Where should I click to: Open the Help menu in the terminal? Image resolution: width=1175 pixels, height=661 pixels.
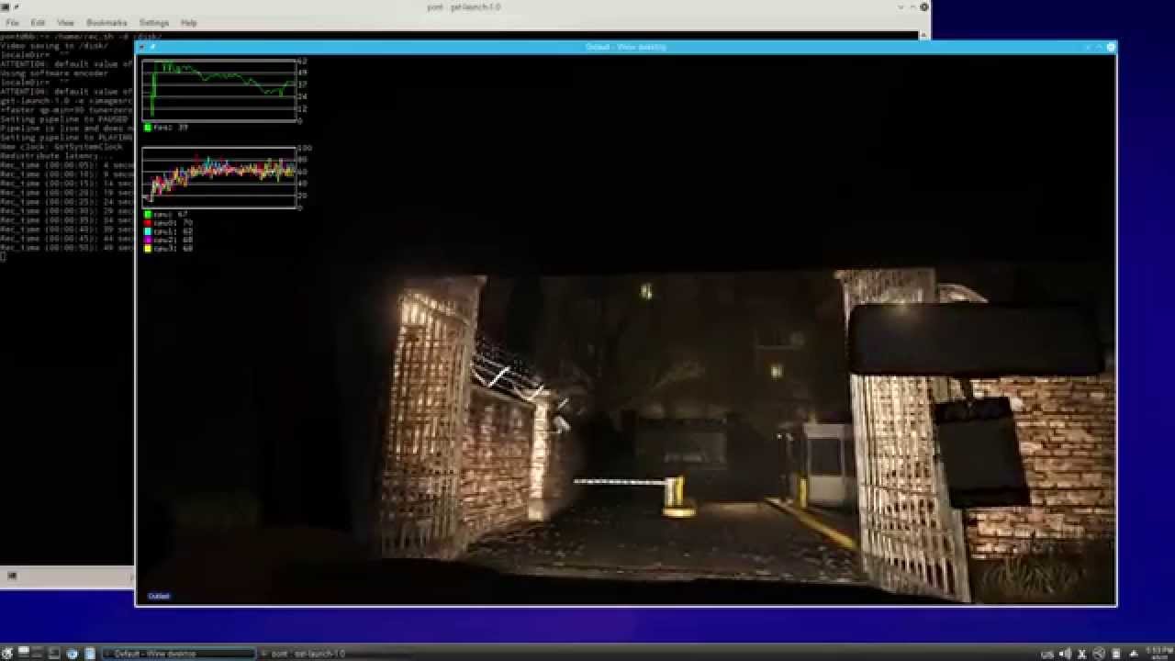pyautogui.click(x=189, y=22)
